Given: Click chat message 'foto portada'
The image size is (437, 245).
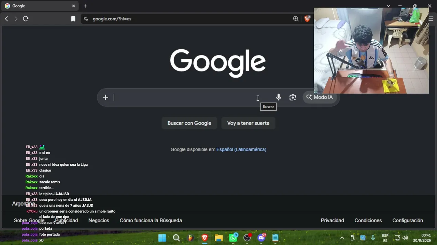Looking at the screenshot, I should (50, 234).
